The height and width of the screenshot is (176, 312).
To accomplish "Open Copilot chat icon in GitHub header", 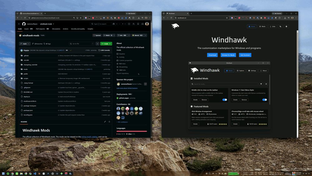I will click(114, 24).
